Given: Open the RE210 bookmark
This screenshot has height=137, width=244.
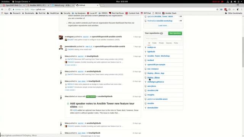Looking at the screenshot, I should click(x=157, y=13).
